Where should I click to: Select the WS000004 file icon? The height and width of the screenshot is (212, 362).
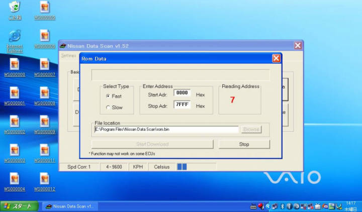pos(15,182)
